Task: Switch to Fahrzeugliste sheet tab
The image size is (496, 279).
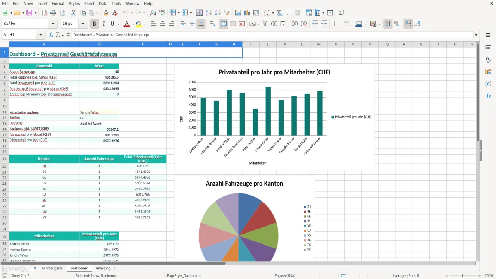Action: [x=52, y=268]
